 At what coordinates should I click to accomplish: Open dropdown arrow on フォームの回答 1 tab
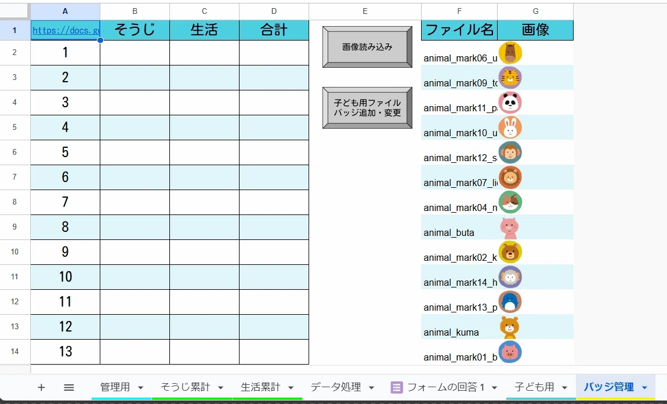click(494, 387)
